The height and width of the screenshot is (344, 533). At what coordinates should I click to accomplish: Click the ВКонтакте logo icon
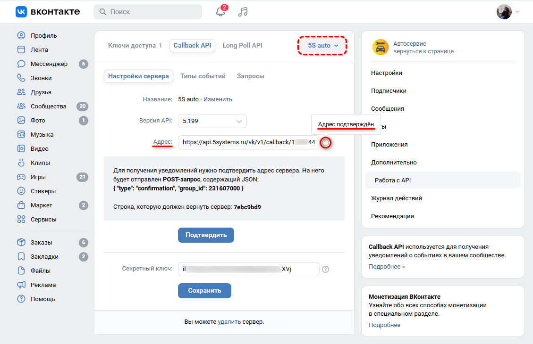(21, 12)
